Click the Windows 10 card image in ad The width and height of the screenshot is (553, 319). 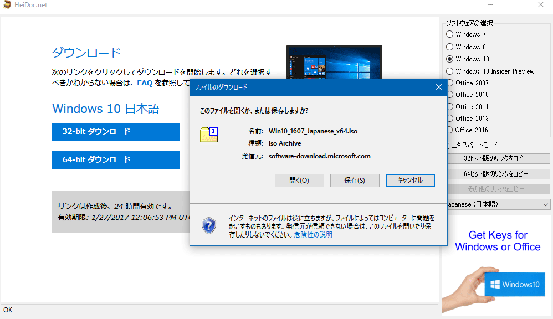pyautogui.click(x=515, y=285)
